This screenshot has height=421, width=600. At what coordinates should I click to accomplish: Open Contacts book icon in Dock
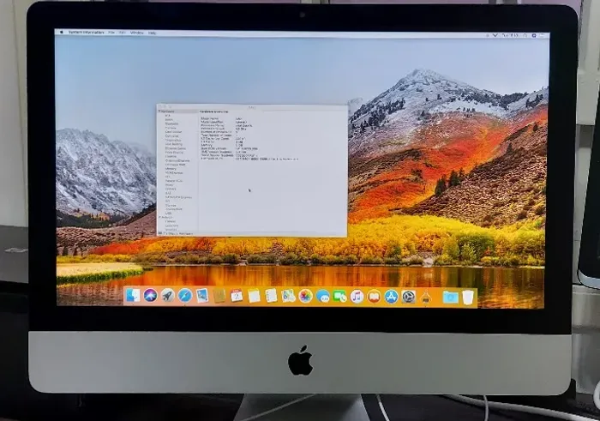(219, 296)
